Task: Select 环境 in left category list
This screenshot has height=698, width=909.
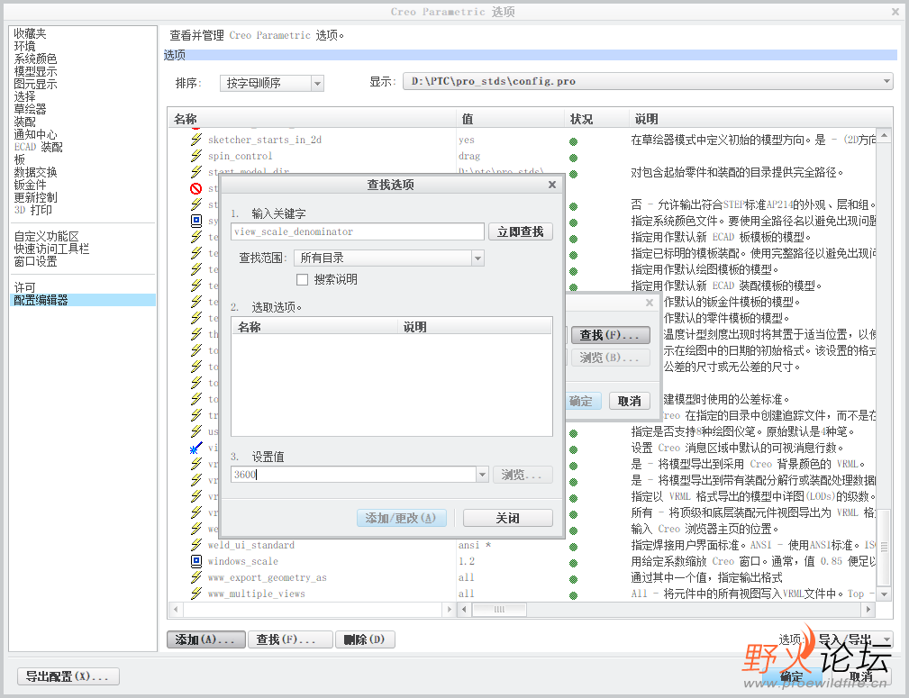Action: (x=24, y=46)
